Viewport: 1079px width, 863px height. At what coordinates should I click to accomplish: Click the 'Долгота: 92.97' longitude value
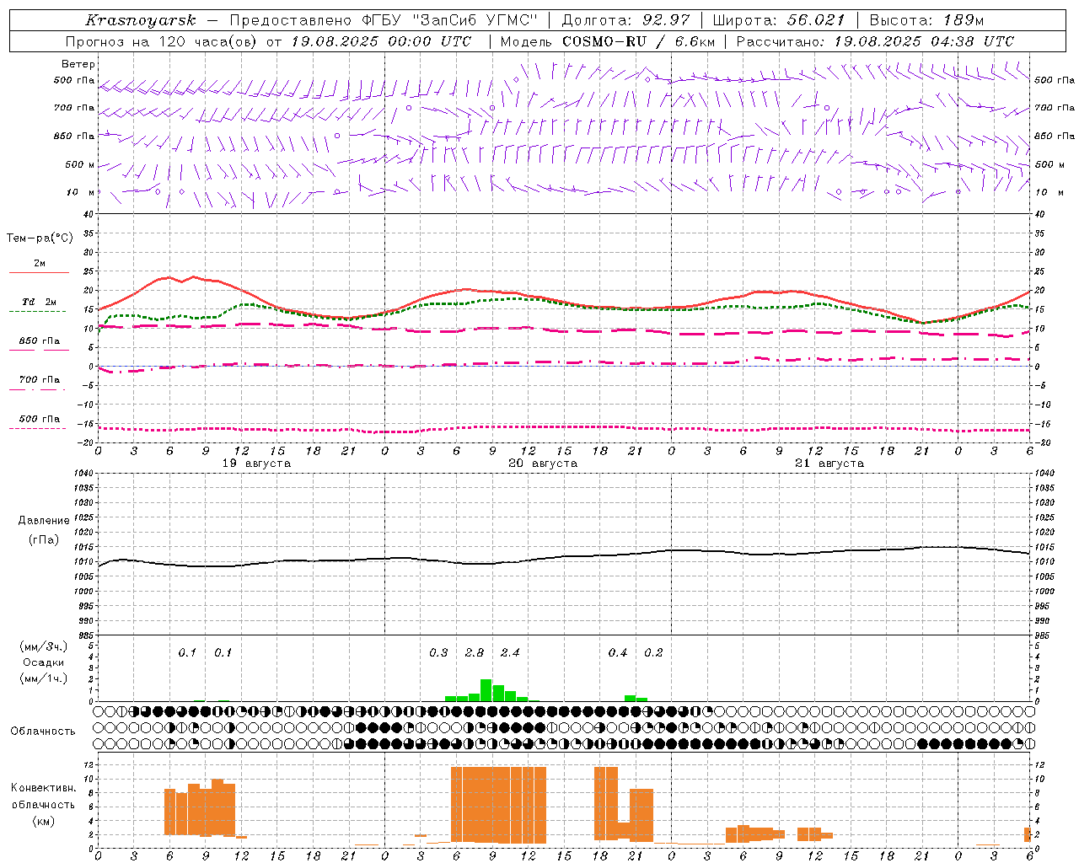coord(625,20)
